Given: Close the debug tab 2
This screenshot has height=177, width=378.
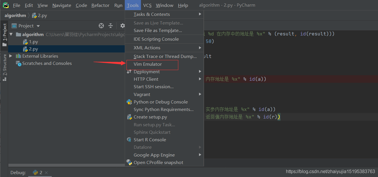Looking at the screenshot, I should pos(46,173).
